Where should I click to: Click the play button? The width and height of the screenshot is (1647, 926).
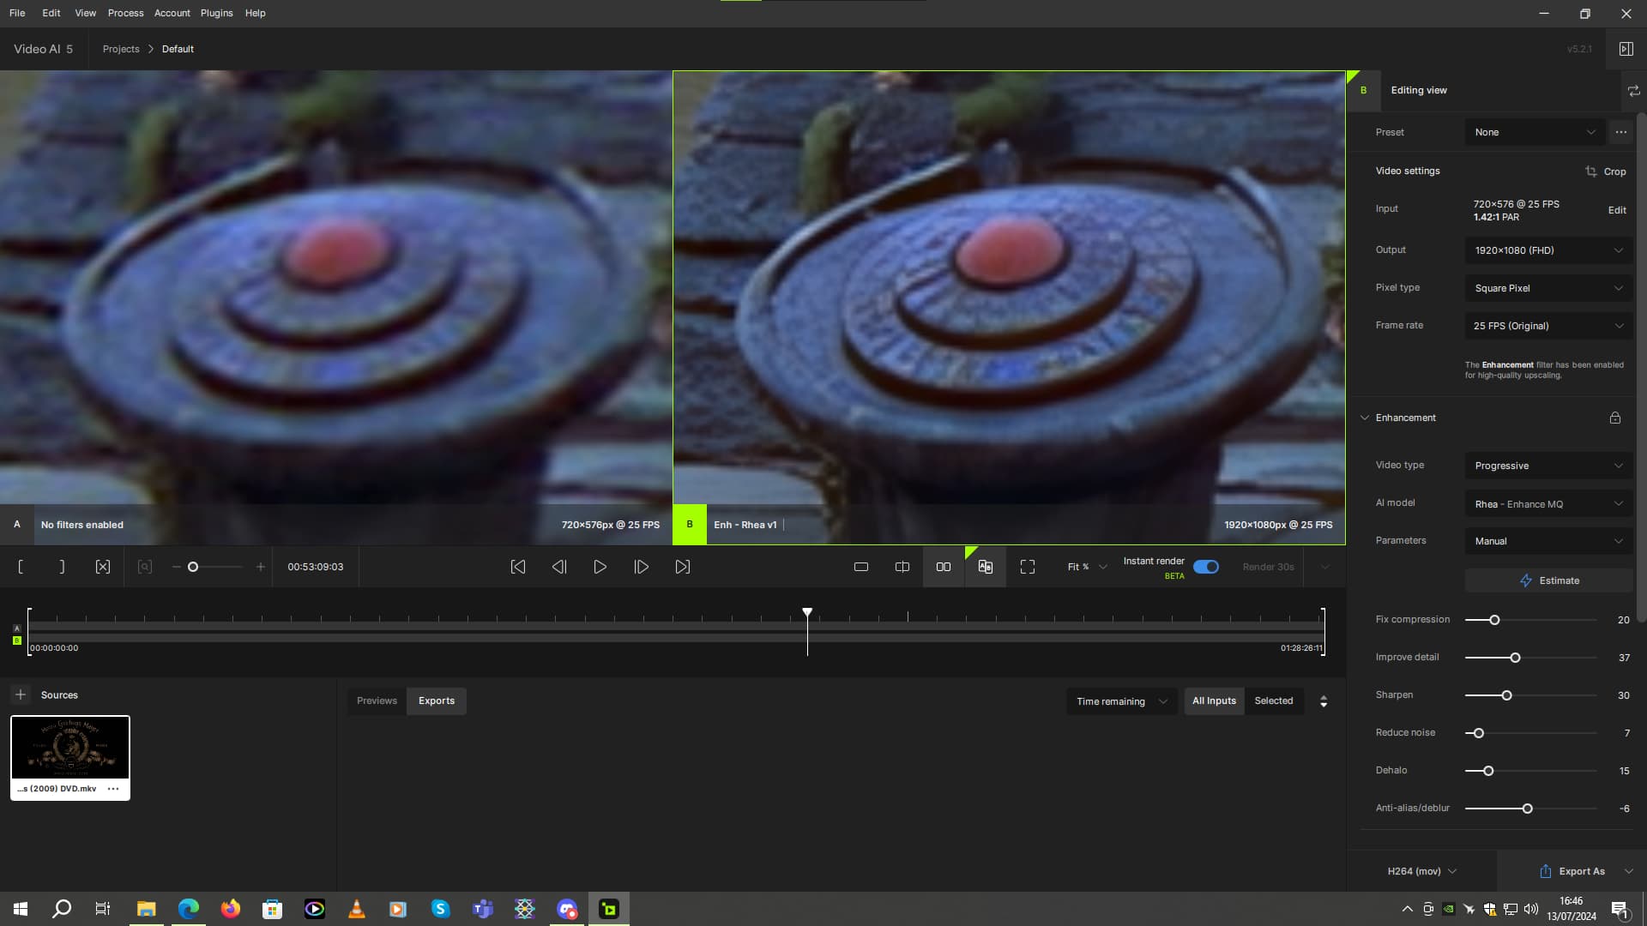pyautogui.click(x=600, y=567)
